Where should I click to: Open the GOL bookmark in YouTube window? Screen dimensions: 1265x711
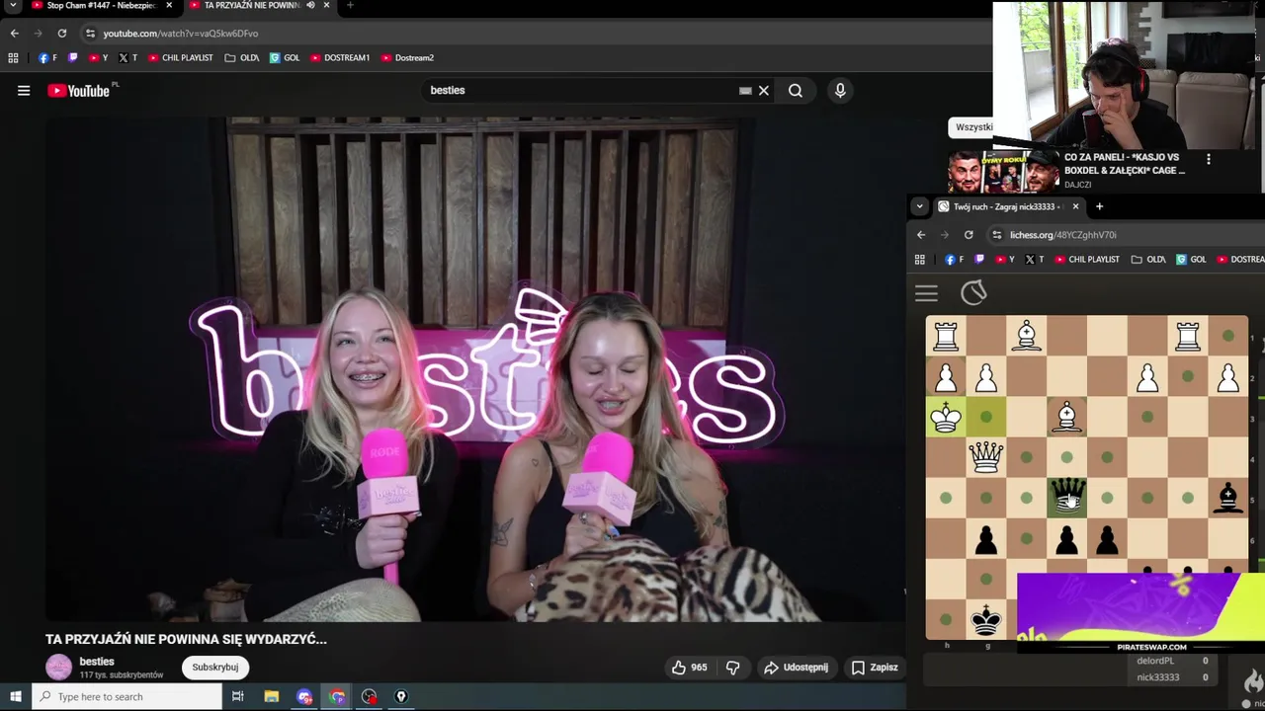point(285,58)
